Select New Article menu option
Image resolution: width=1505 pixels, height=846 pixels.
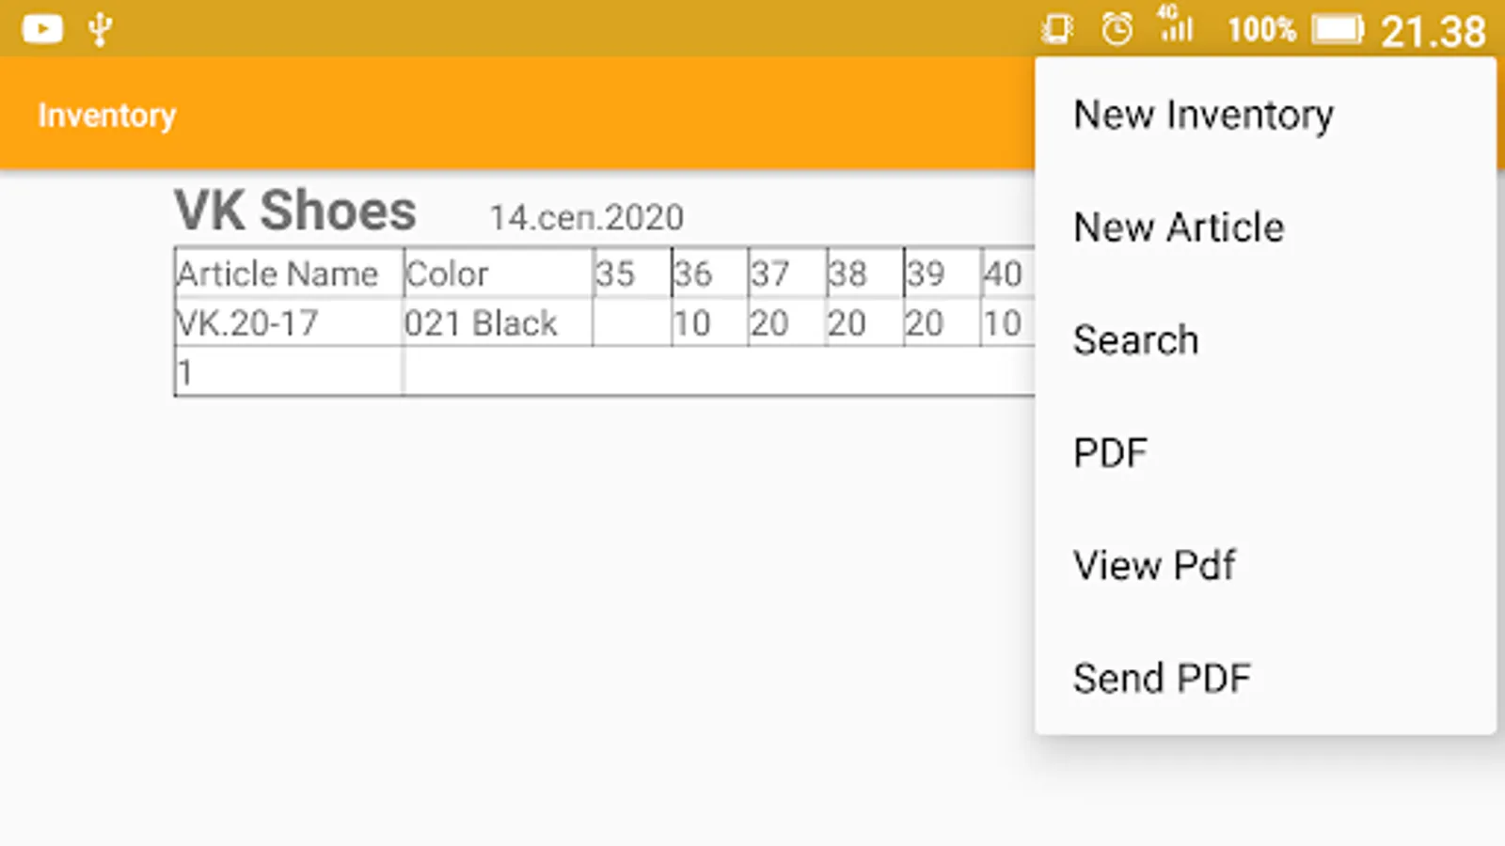click(1179, 227)
